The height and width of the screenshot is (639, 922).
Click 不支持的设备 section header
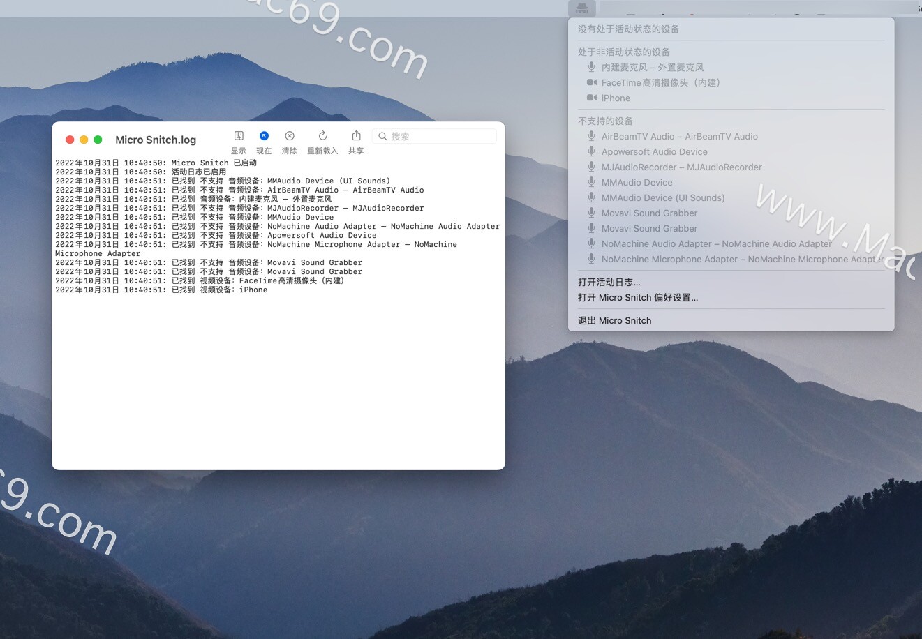point(605,121)
